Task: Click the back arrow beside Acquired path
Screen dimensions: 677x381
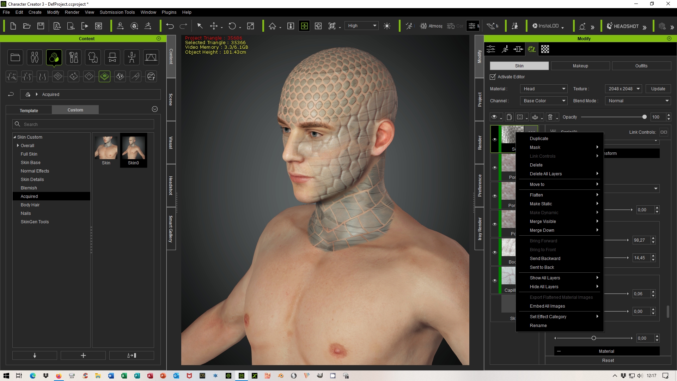Action: [11, 95]
